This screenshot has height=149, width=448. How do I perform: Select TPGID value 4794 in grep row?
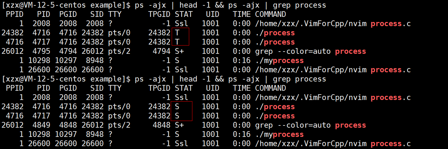162,51
